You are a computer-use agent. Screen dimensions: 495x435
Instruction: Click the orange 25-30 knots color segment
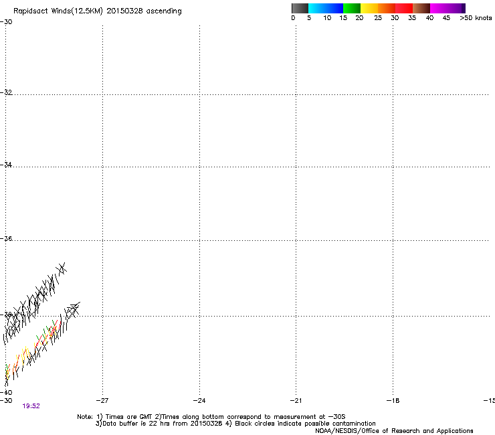click(x=387, y=8)
